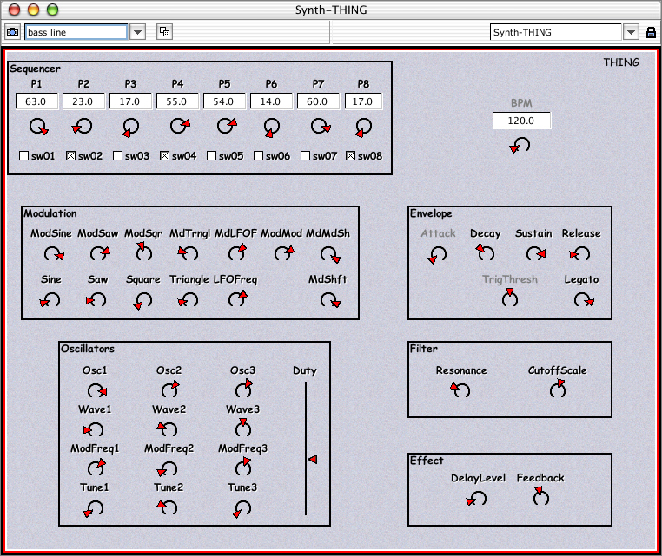Click the CutoffScale filter knob
662x556 pixels.
(x=558, y=389)
